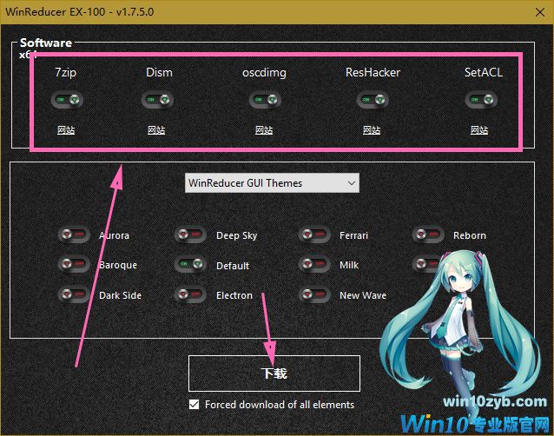Image resolution: width=554 pixels, height=436 pixels.
Task: Enable the Deep Sky theme toggle
Action: [189, 235]
